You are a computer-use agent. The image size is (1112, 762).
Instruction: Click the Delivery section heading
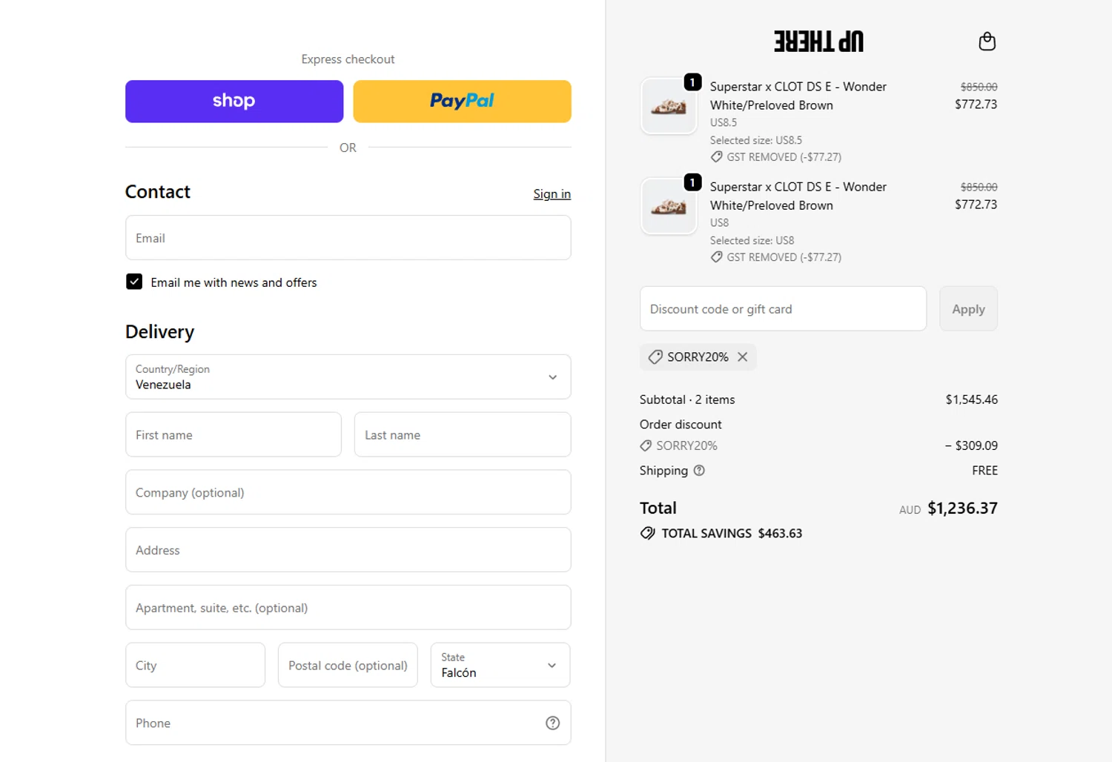pyautogui.click(x=159, y=332)
